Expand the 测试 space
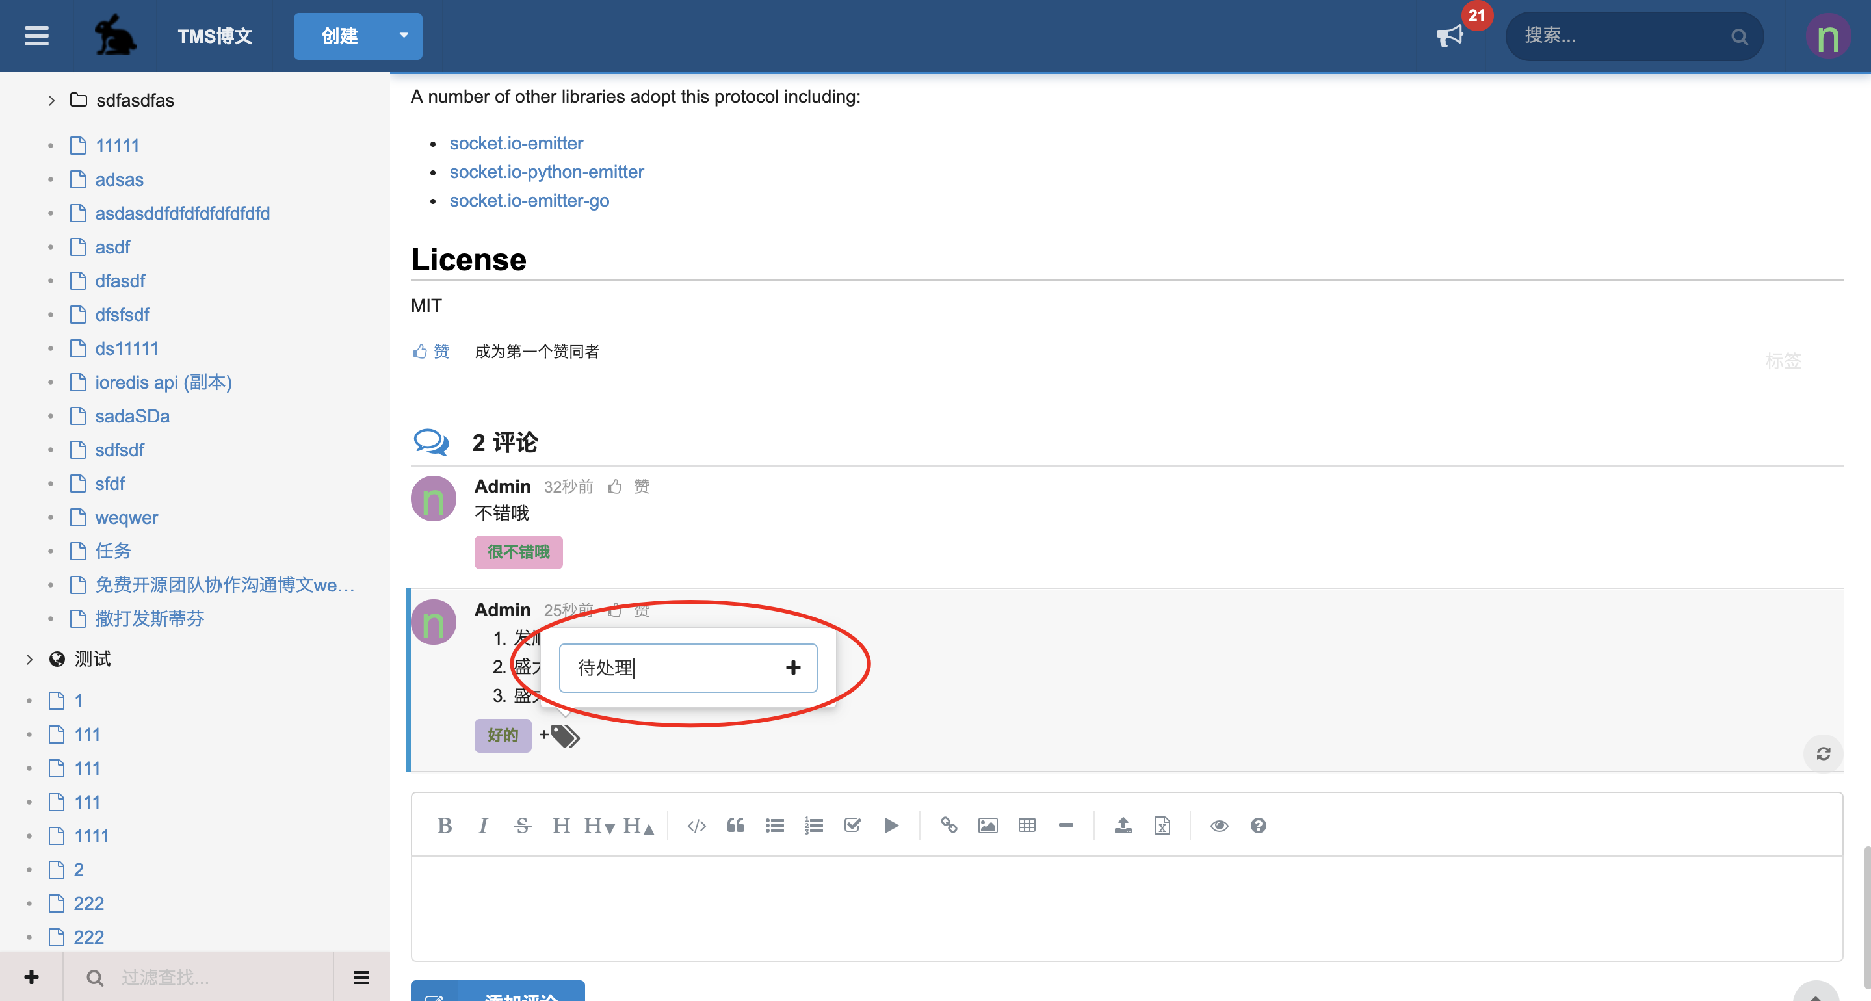 [x=29, y=659]
